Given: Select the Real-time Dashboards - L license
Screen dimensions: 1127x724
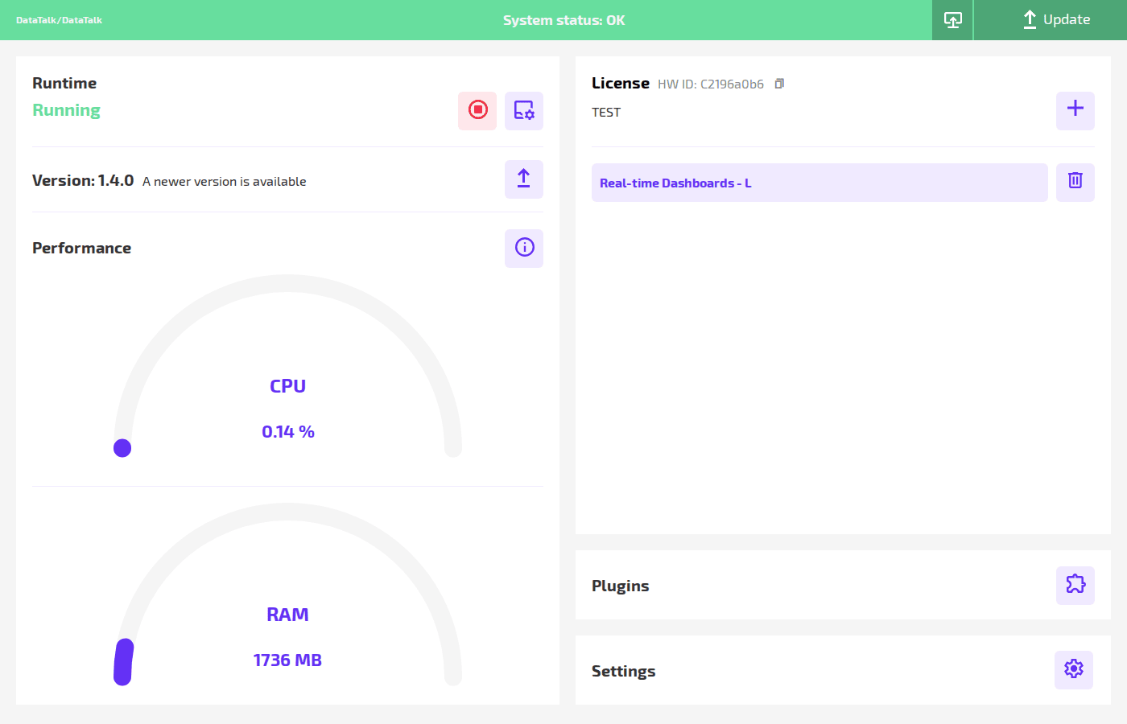Looking at the screenshot, I should tap(819, 183).
